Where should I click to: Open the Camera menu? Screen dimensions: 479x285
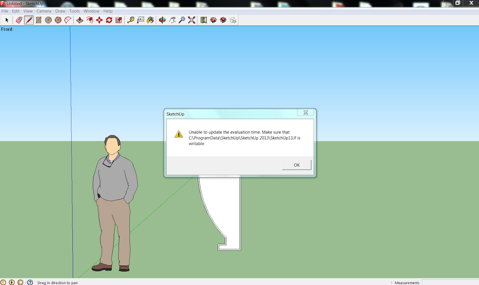(x=44, y=11)
